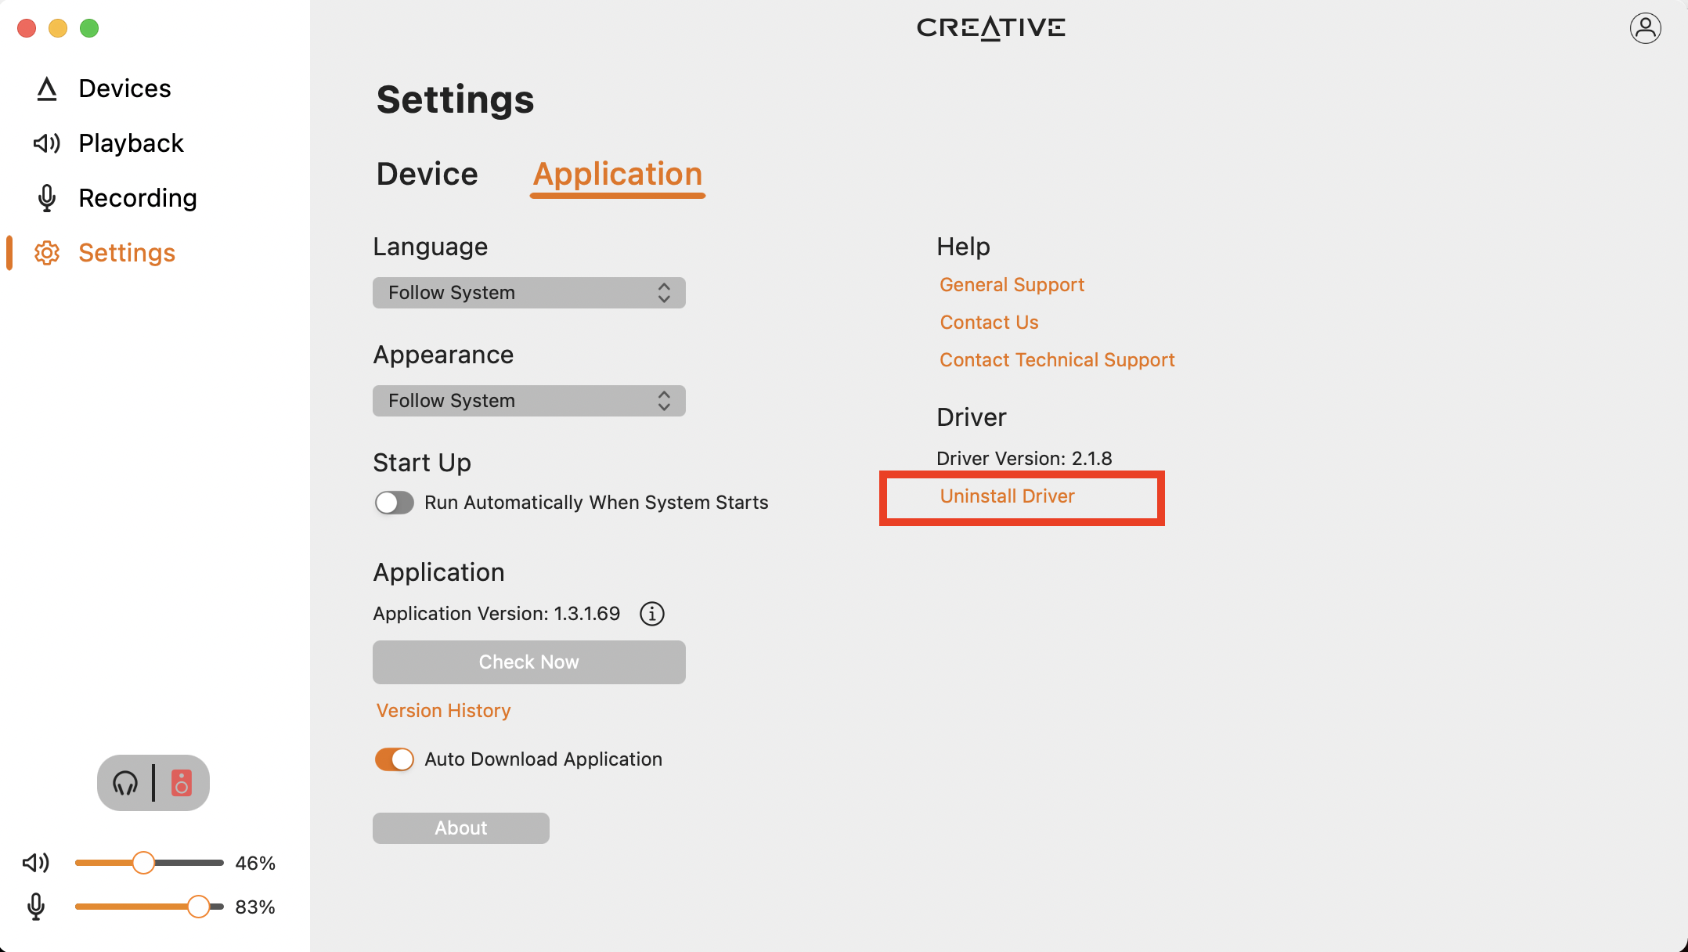Click the output volume slider handle
The width and height of the screenshot is (1688, 952).
(143, 863)
